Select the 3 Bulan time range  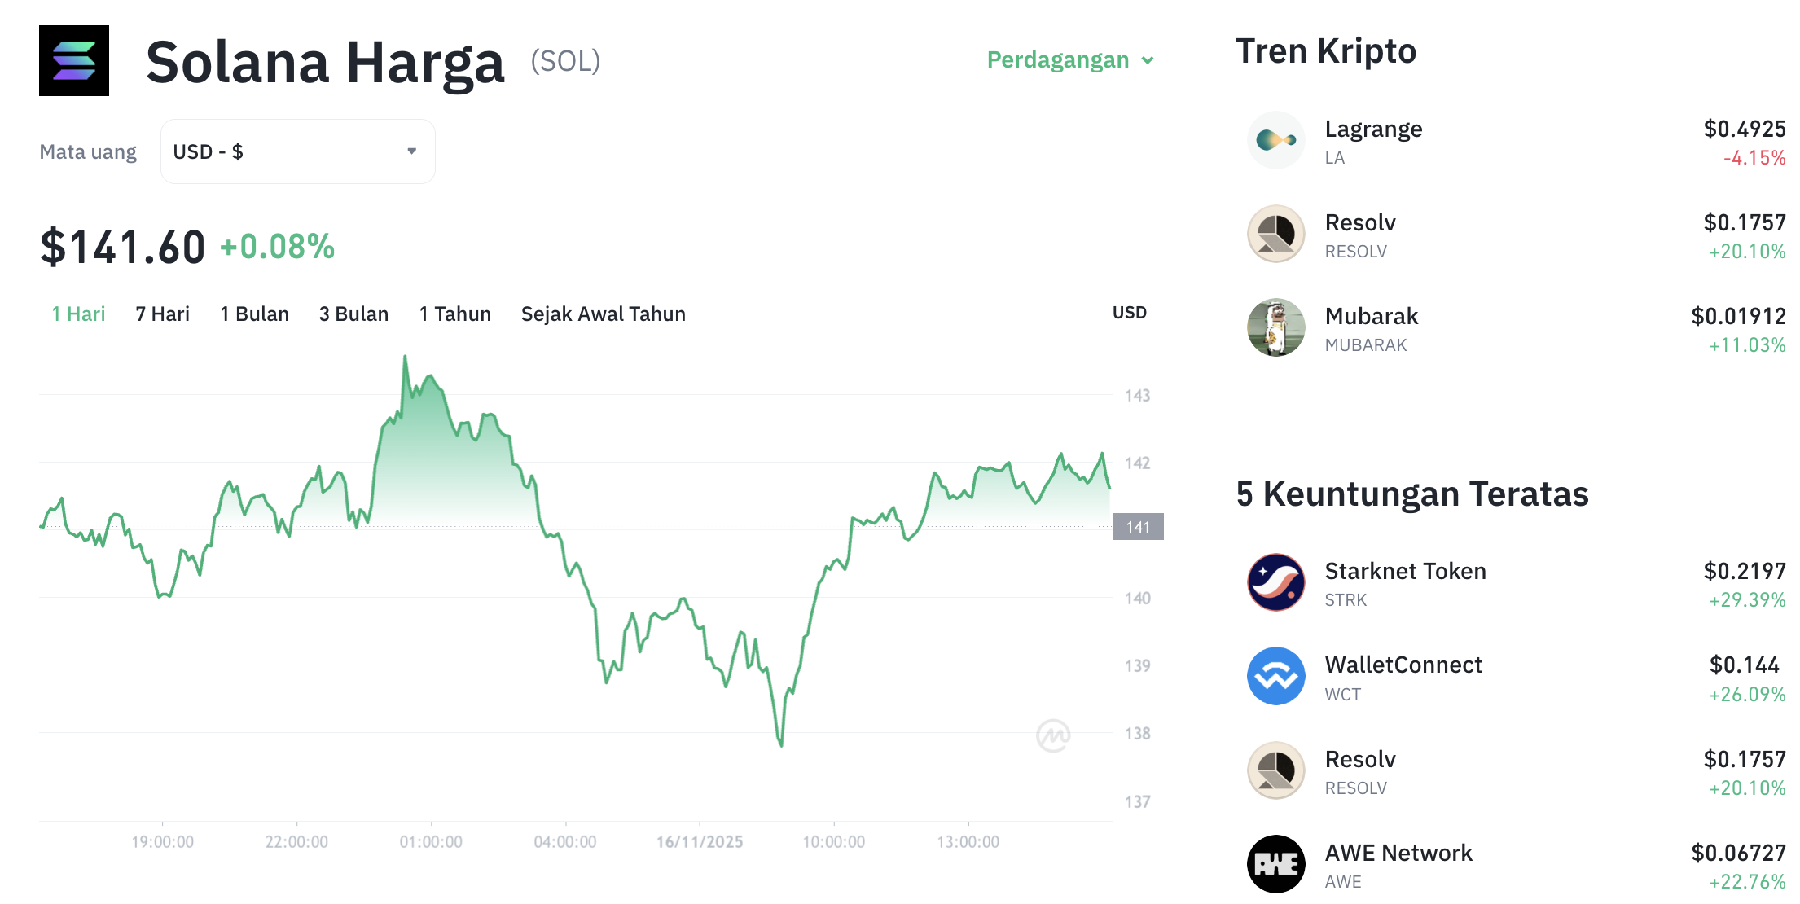353,314
